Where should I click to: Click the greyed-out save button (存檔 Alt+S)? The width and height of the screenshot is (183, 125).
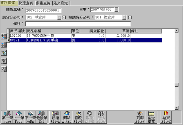[101, 117]
